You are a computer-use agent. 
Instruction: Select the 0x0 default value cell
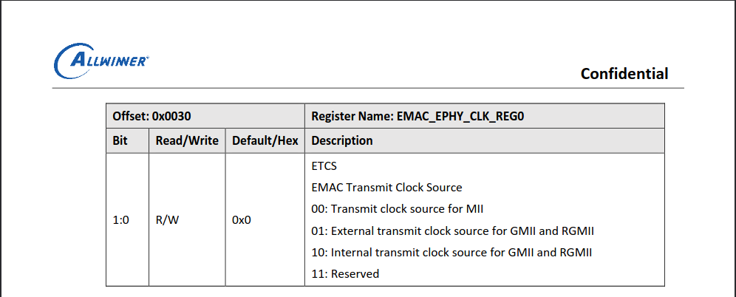click(x=265, y=219)
